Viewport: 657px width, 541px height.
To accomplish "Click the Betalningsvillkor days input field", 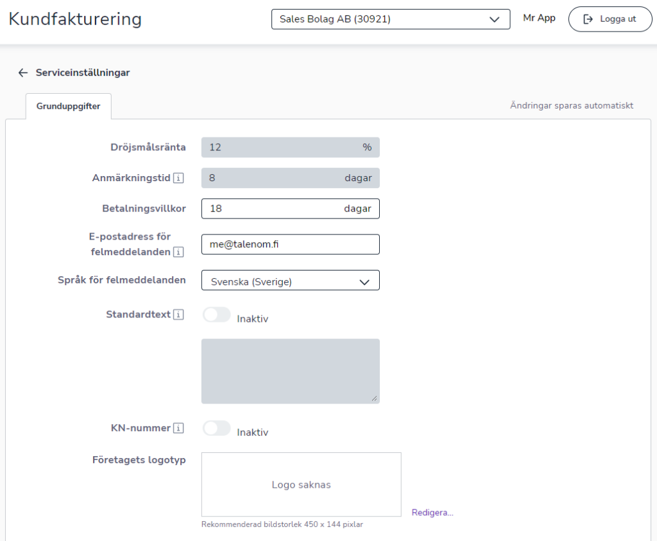I will (291, 209).
